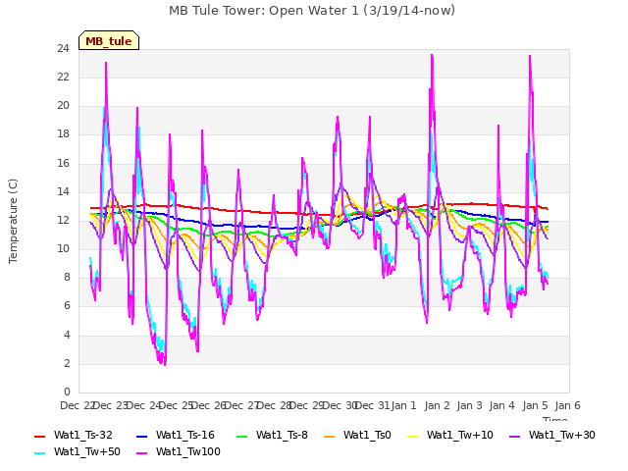The image size is (628, 471).
Task: Click the Jan 2 x-axis tick label
Action: [x=437, y=405]
